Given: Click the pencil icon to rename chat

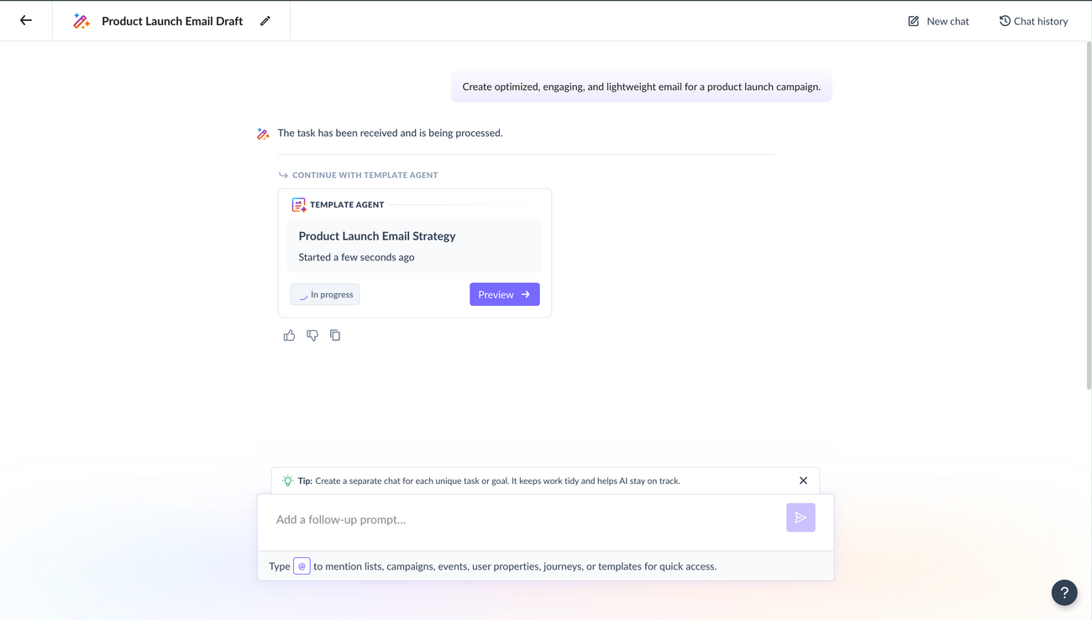Looking at the screenshot, I should (x=265, y=20).
